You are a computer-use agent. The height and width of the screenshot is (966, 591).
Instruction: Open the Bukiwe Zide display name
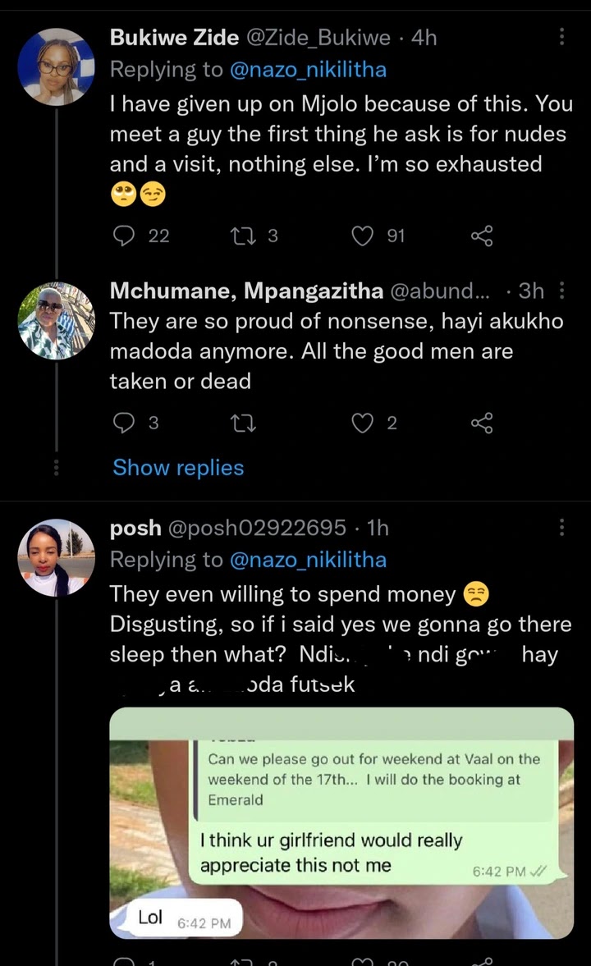pyautogui.click(x=175, y=37)
